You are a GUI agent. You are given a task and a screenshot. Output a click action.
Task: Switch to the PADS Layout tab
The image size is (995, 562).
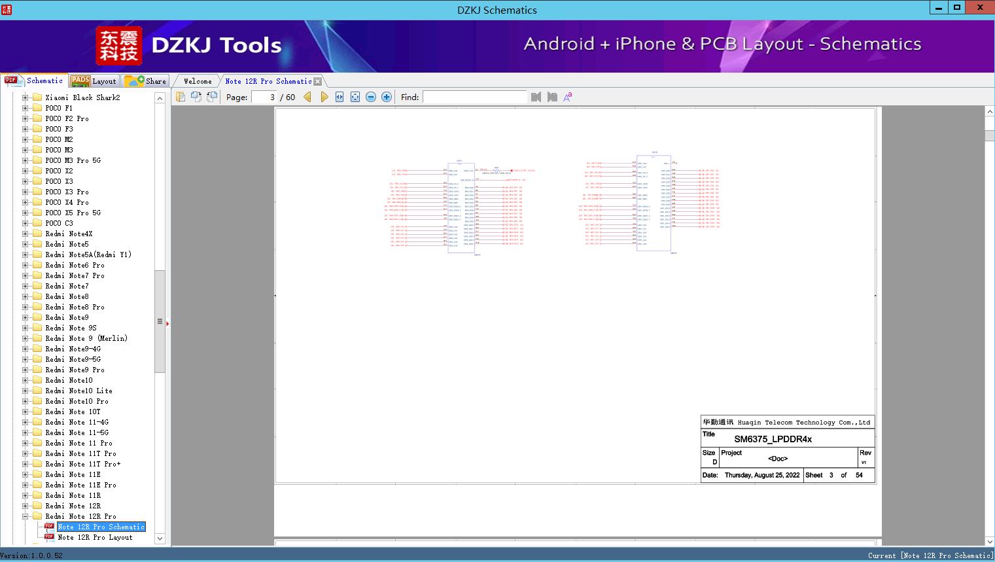pos(94,81)
